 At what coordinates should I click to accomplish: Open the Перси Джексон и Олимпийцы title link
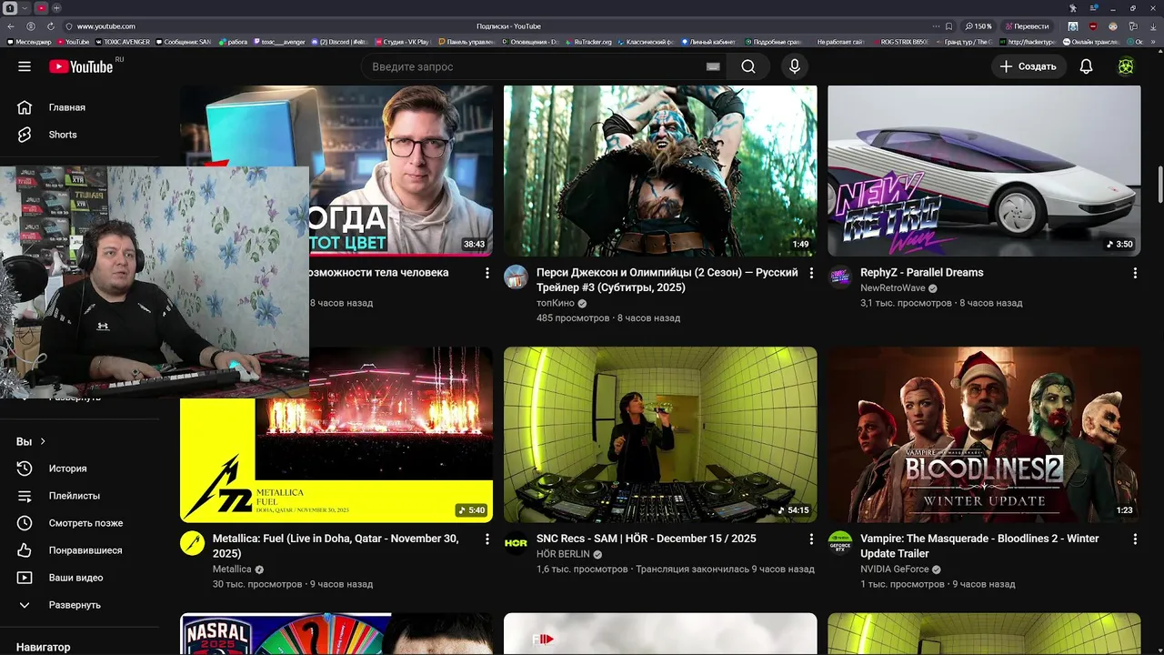pos(667,280)
